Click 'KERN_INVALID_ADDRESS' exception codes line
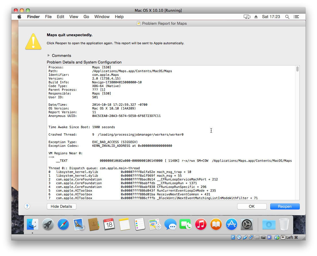The width and height of the screenshot is (317, 256). [x=132, y=146]
